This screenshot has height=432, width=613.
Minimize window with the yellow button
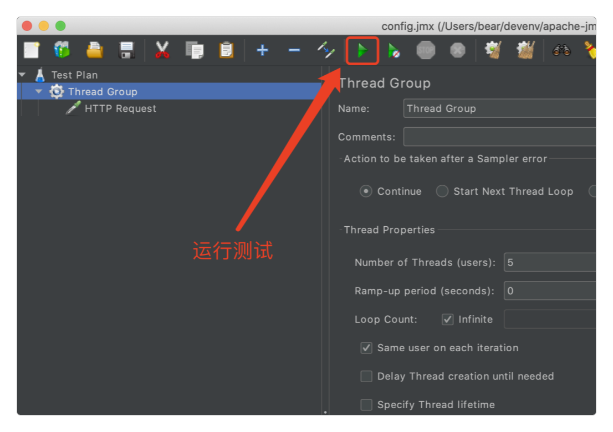pos(44,26)
